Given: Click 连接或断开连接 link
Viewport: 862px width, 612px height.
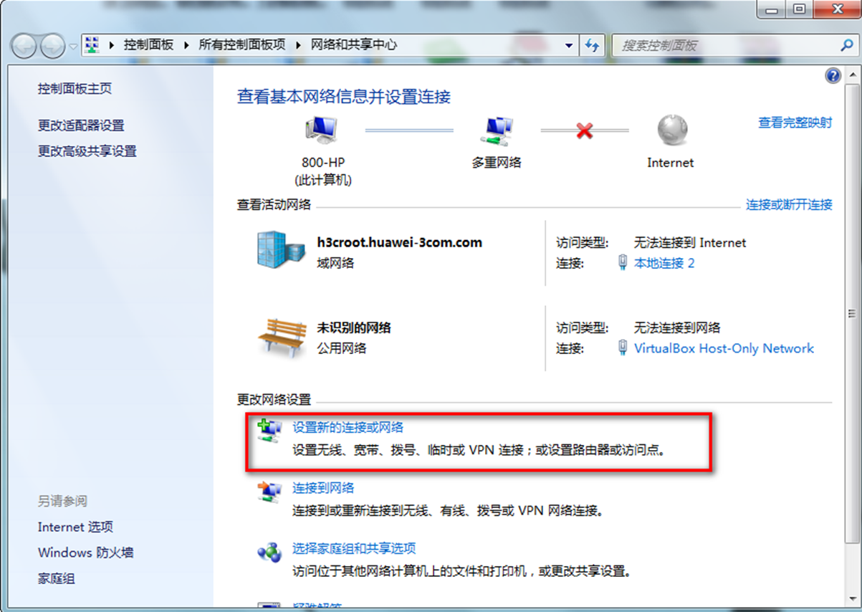Looking at the screenshot, I should (x=789, y=205).
